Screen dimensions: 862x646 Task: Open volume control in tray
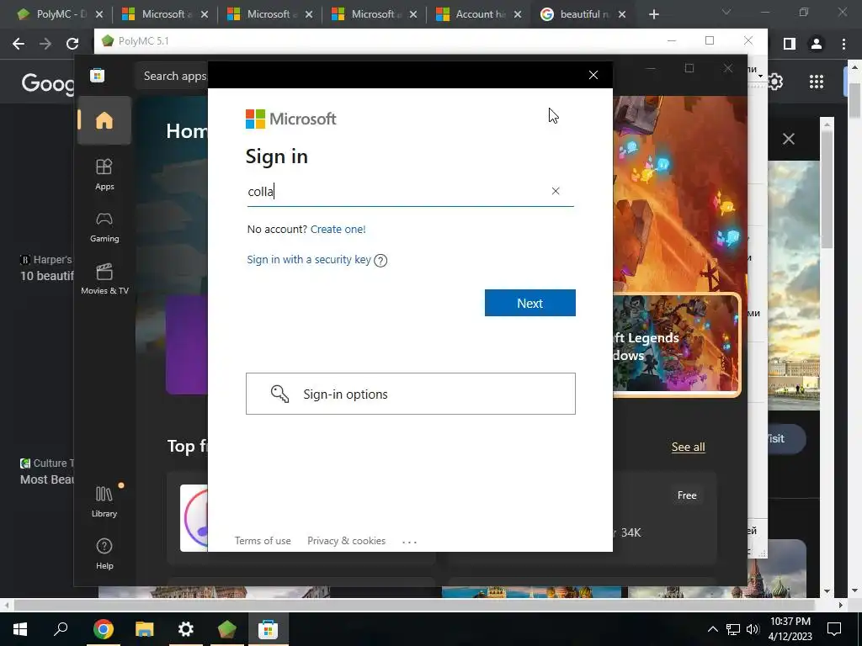pos(753,629)
